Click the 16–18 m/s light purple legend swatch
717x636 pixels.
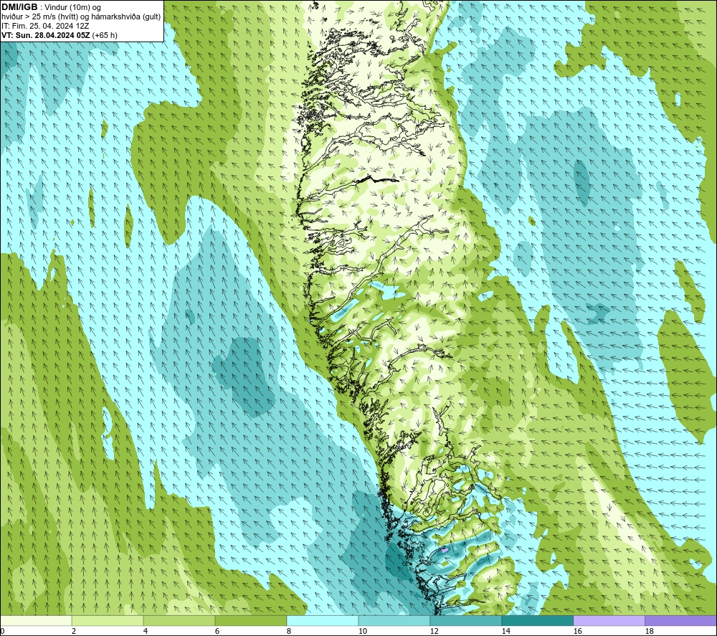click(609, 620)
